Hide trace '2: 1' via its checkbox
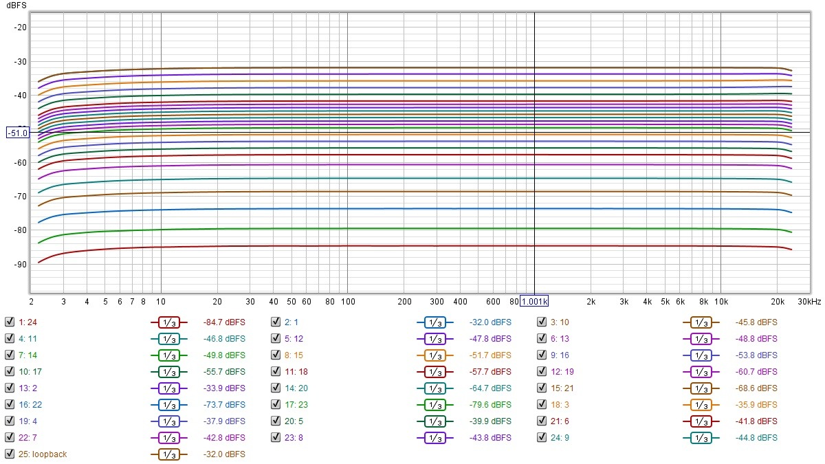This screenshot has height=464, width=825. 276,322
